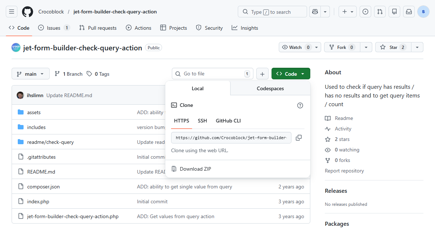Click the Add file plus button
This screenshot has height=229, width=435.
[x=262, y=74]
